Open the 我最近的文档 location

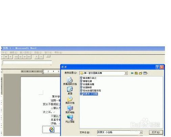point(70,81)
